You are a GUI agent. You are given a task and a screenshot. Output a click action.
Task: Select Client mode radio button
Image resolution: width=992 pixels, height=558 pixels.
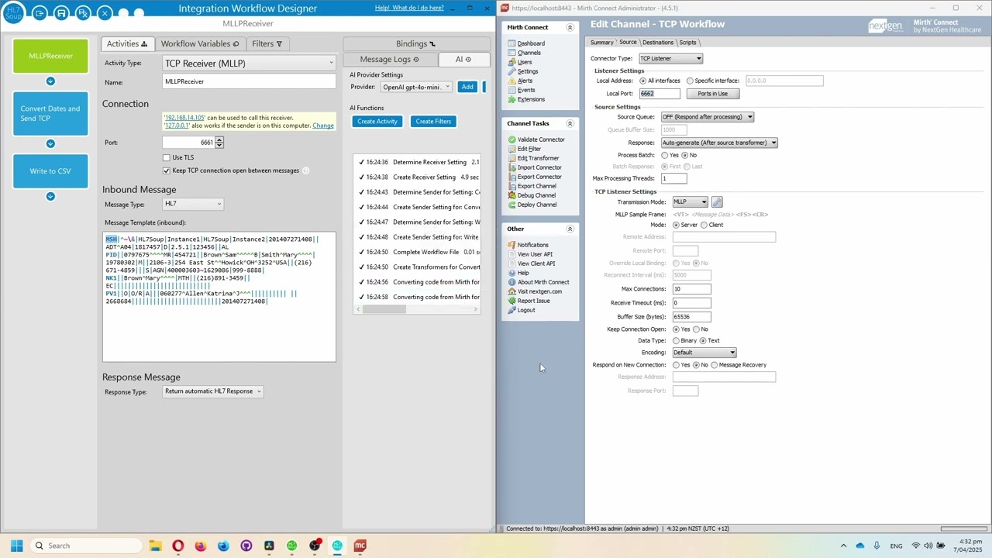[x=704, y=225]
